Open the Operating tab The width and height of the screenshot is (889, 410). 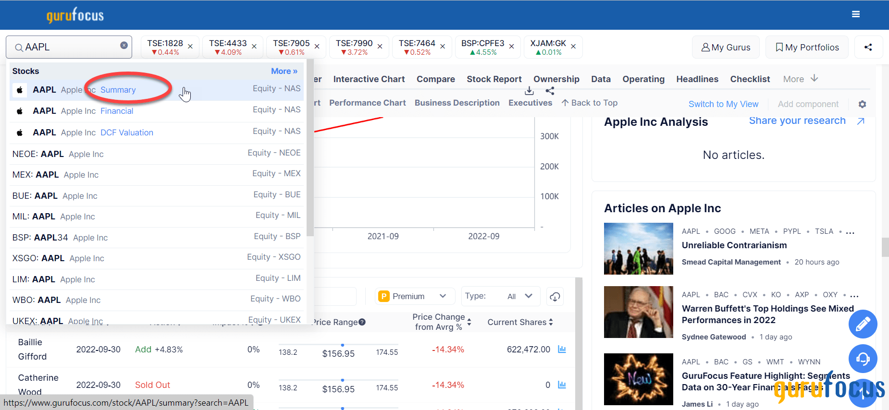point(643,79)
